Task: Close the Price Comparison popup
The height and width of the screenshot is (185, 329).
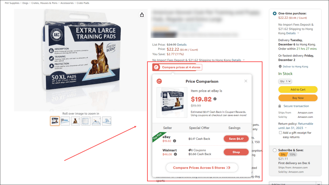Action: tap(246, 81)
